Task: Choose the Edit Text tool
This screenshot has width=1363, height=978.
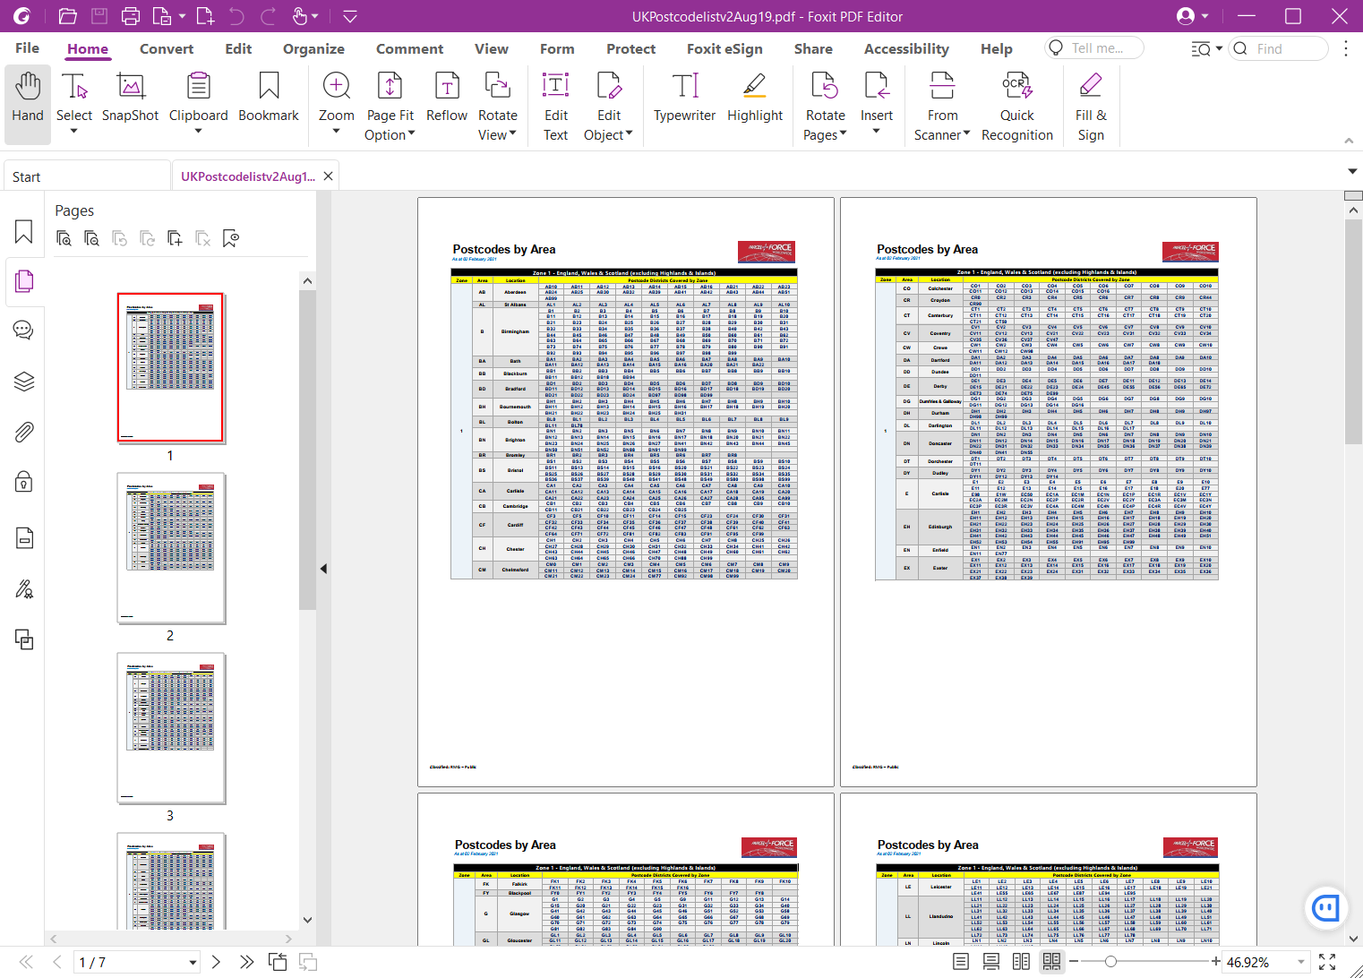Action: click(556, 106)
